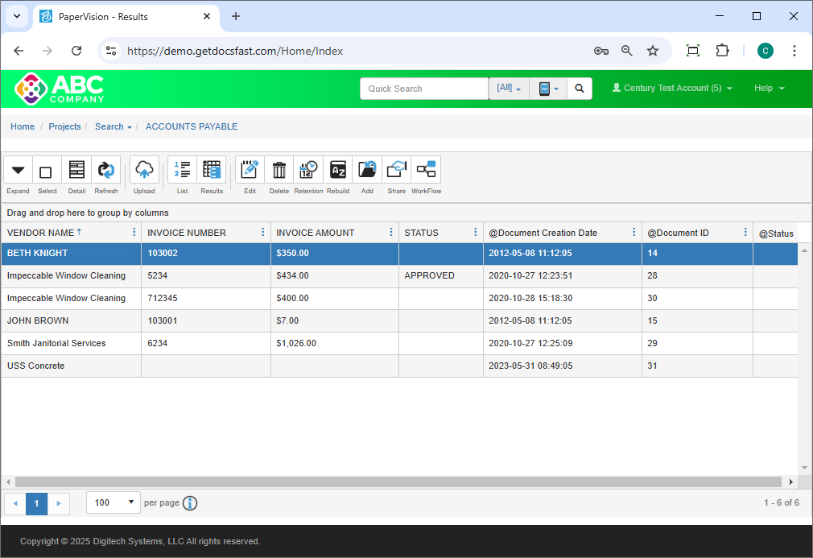Switch to List view
The height and width of the screenshot is (558, 813).
click(x=182, y=170)
